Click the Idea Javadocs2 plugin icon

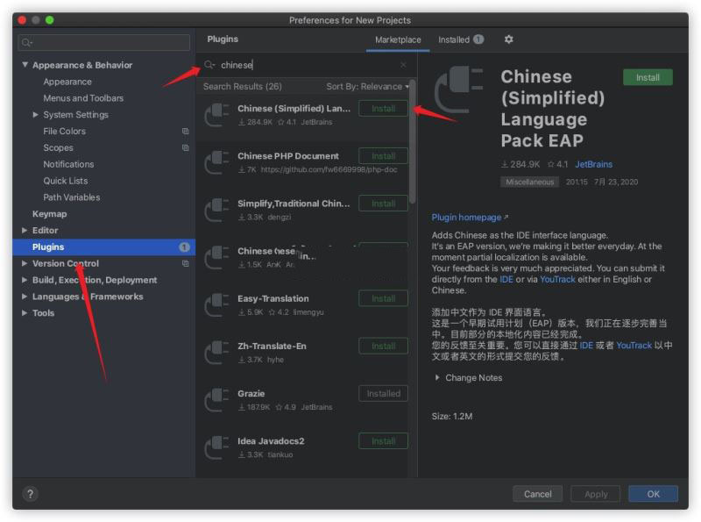point(216,447)
